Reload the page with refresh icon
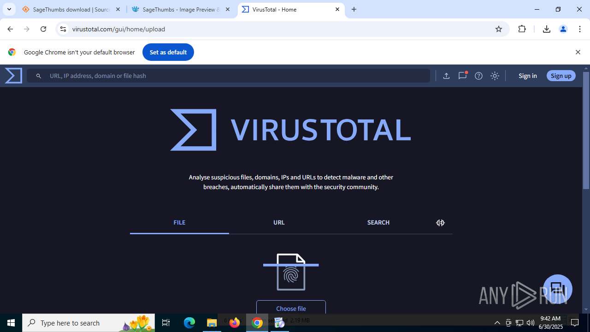This screenshot has height=332, width=590. tap(43, 29)
